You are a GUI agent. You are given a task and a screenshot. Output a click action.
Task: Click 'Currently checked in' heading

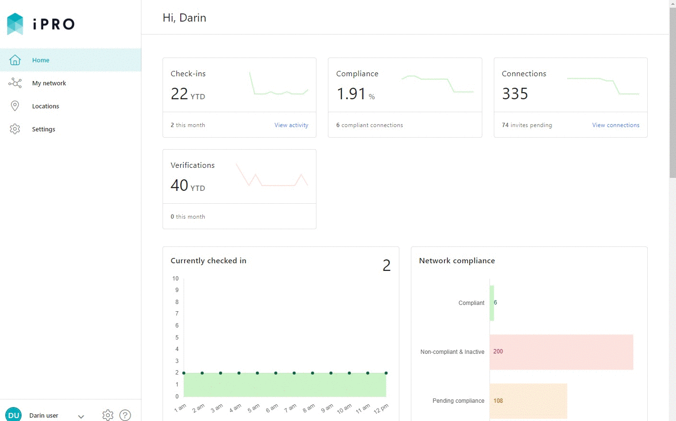(x=209, y=260)
